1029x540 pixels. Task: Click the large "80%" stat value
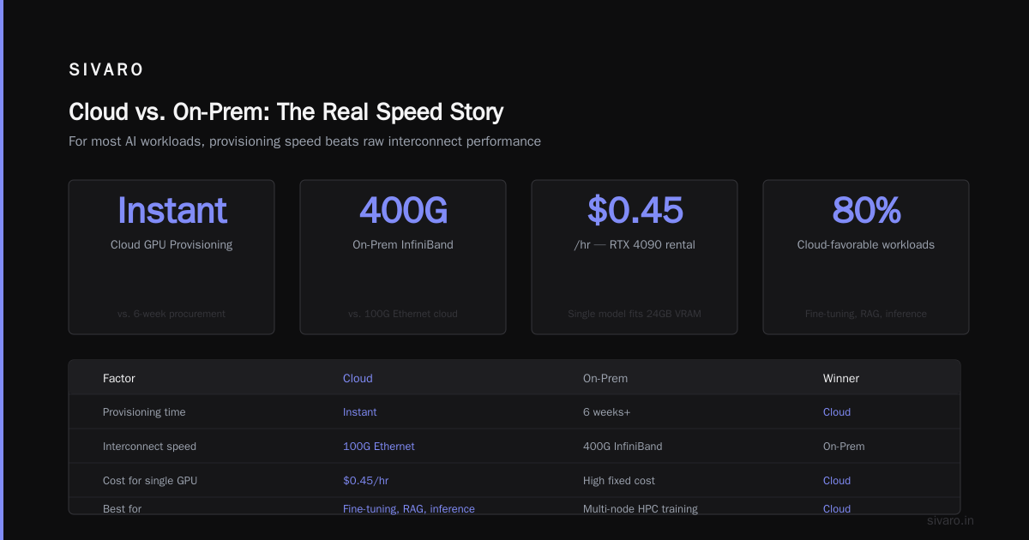pyautogui.click(x=866, y=210)
